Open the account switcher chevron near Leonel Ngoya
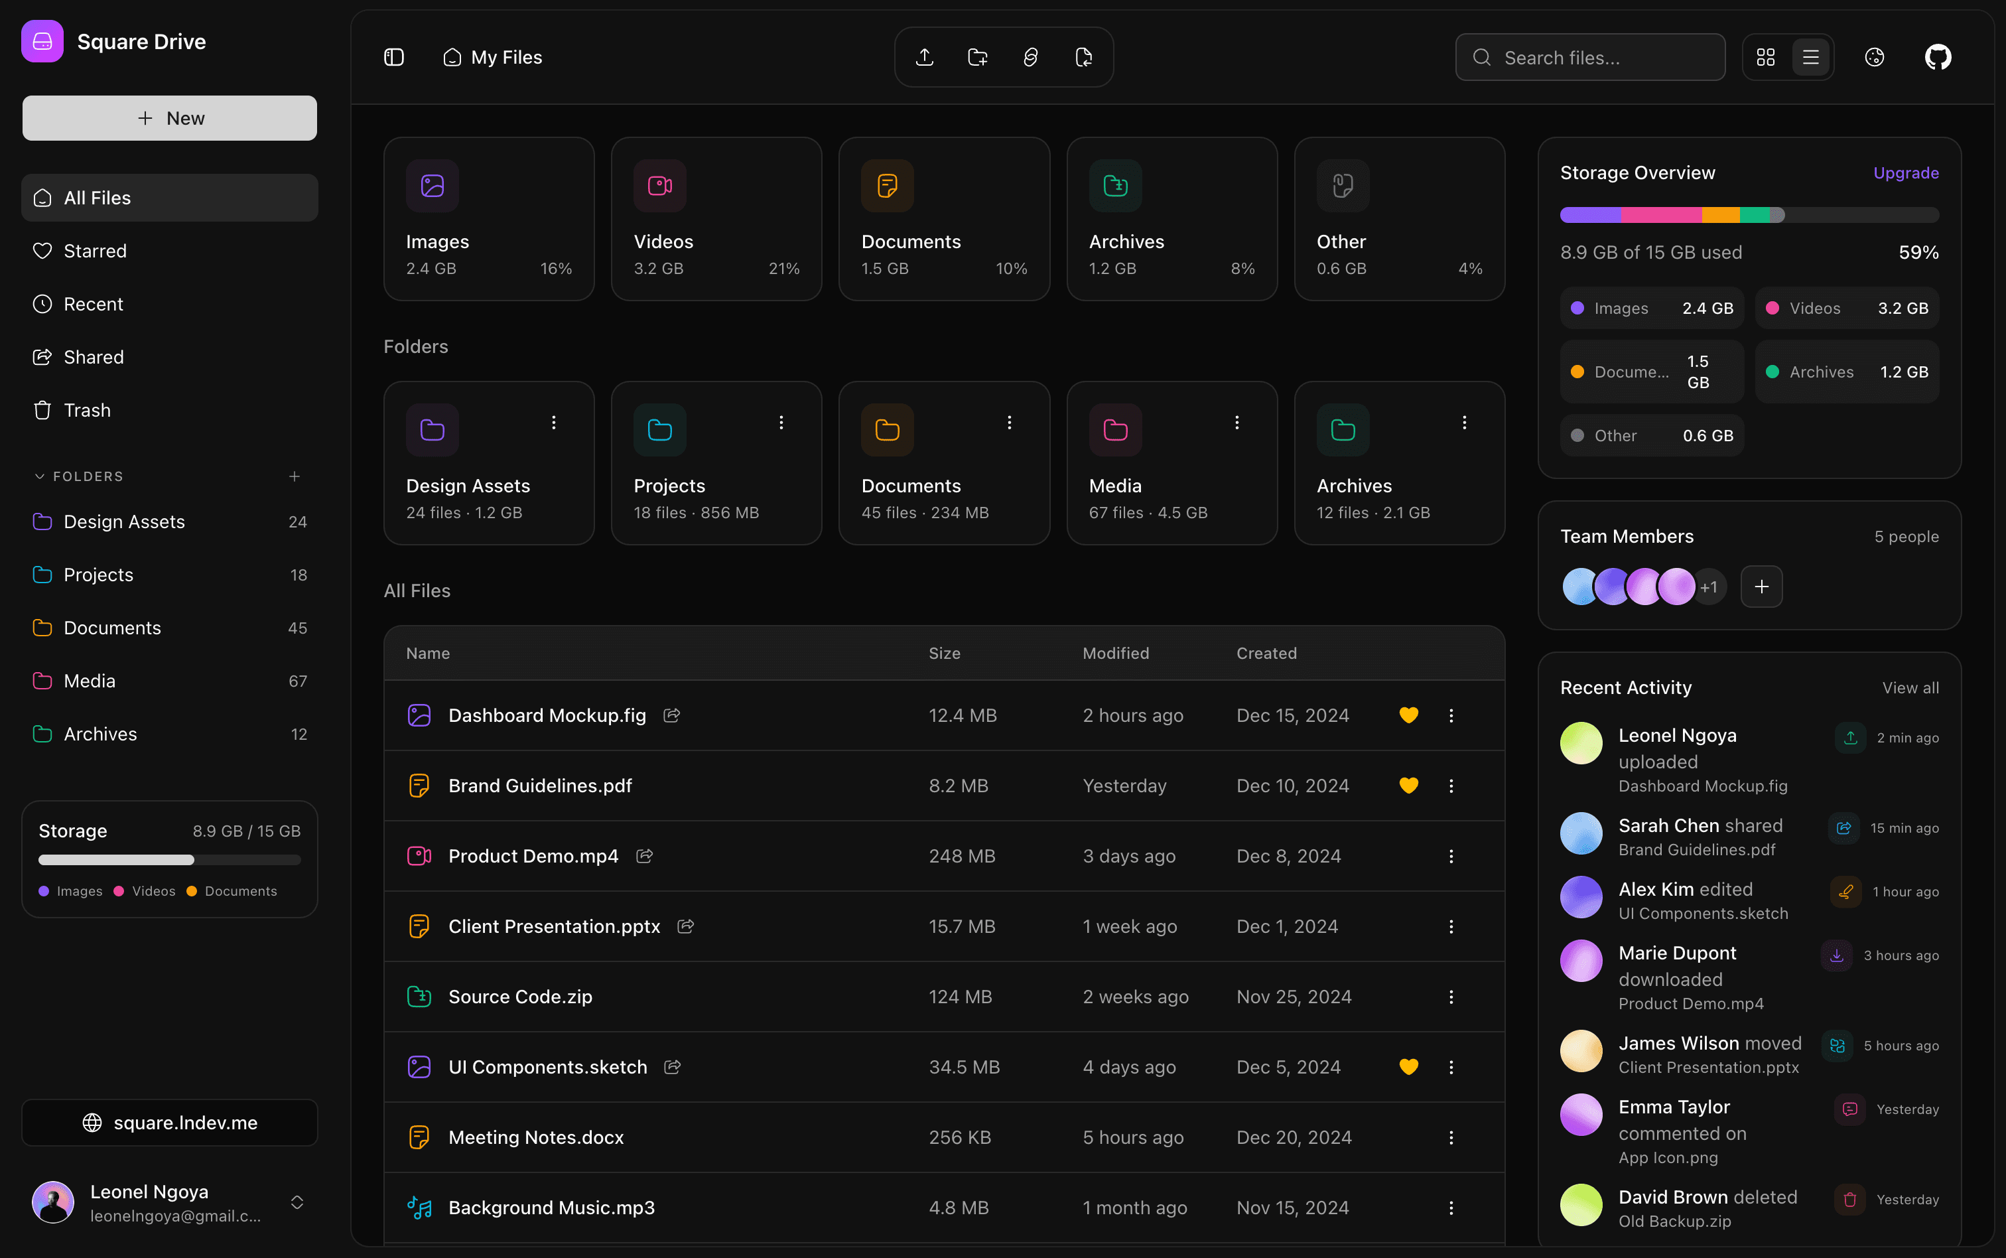 click(x=297, y=1202)
